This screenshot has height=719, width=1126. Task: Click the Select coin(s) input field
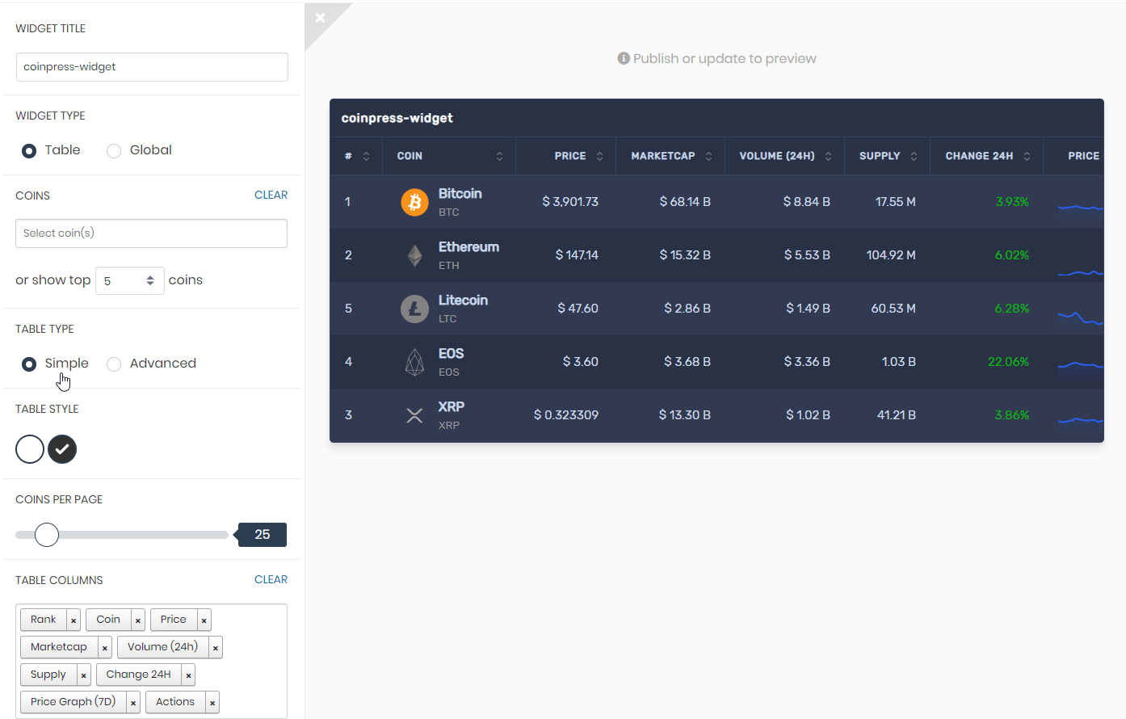151,233
